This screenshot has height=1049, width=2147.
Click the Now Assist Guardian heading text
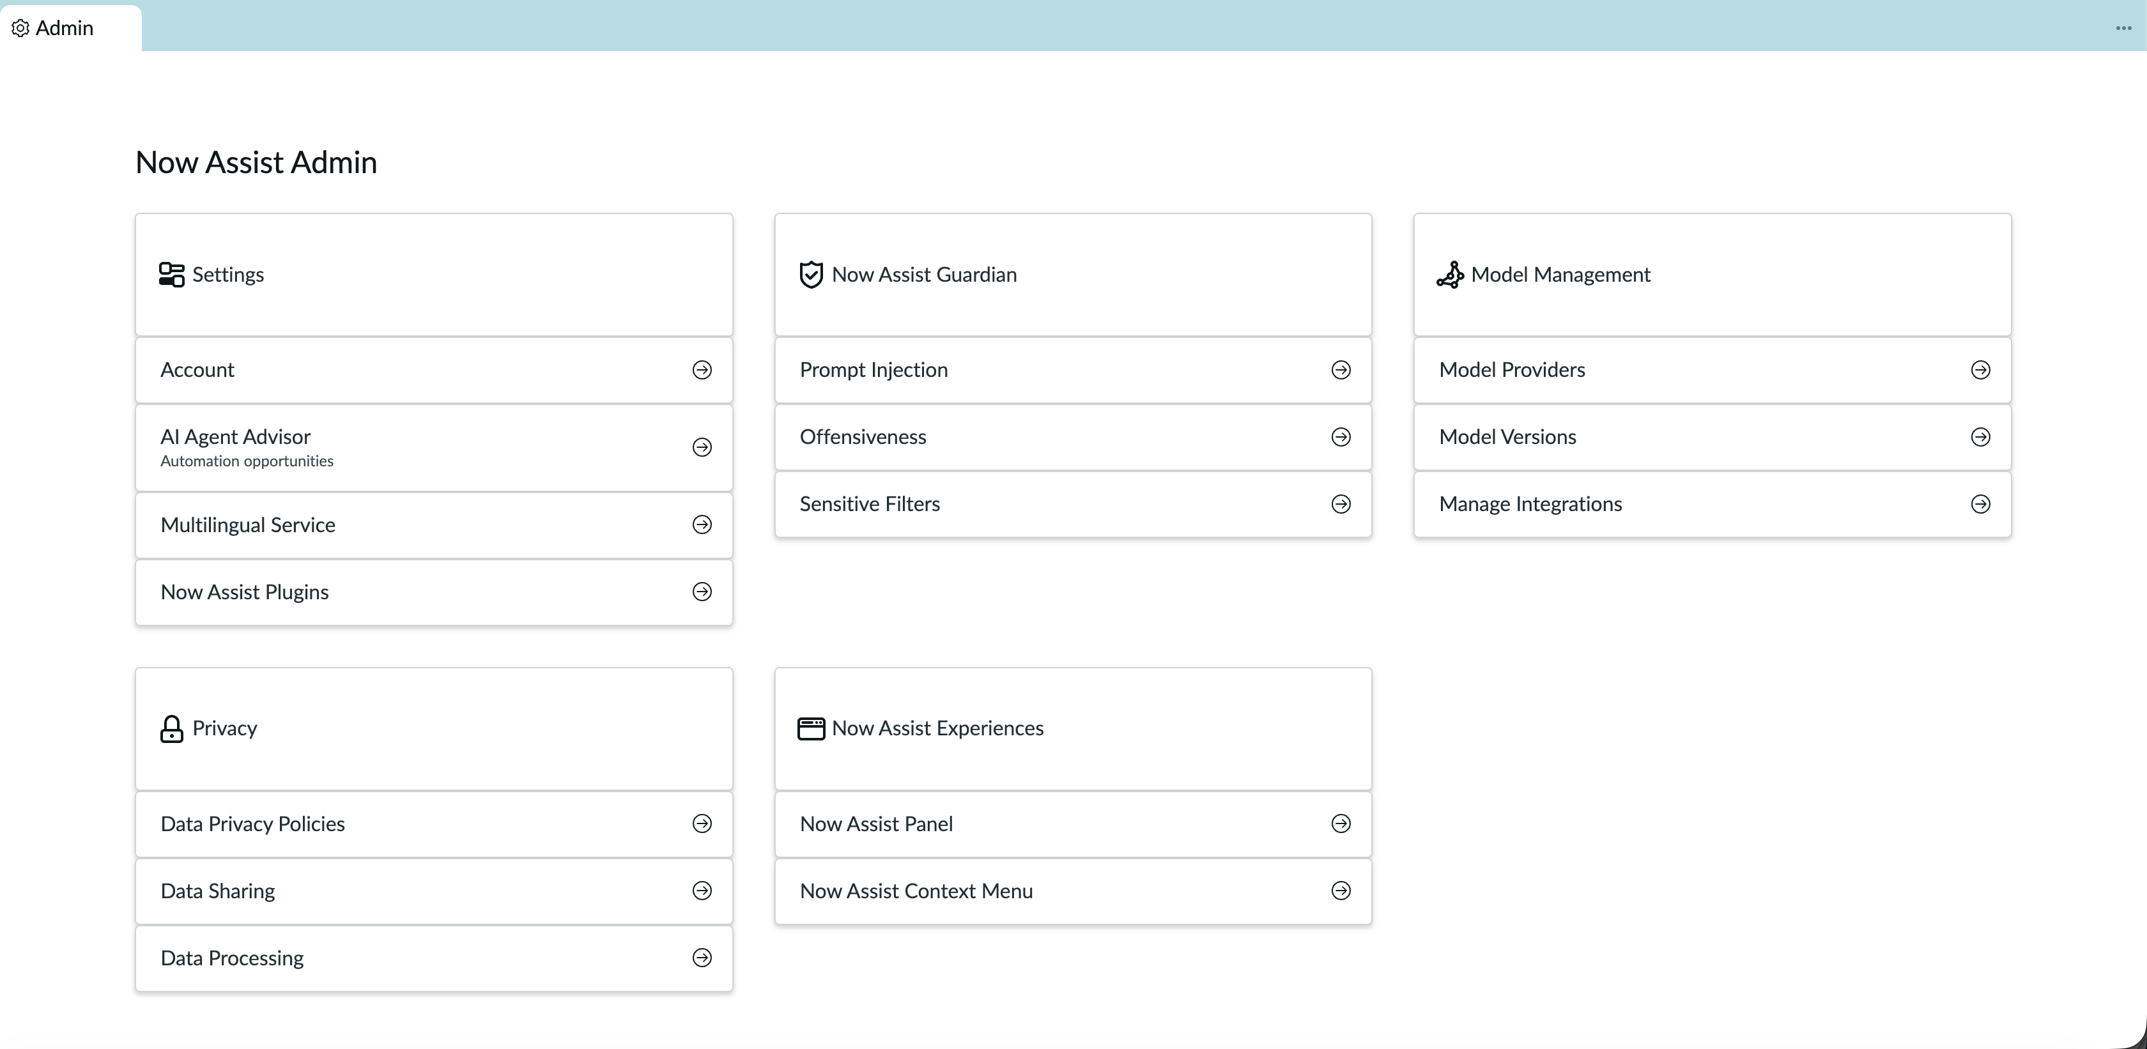925,275
